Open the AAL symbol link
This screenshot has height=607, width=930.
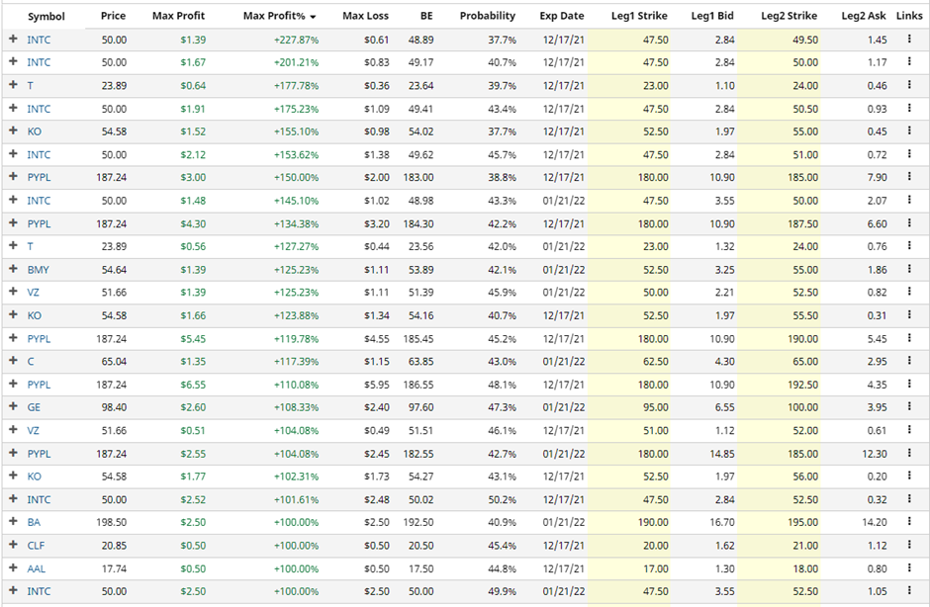click(x=37, y=568)
